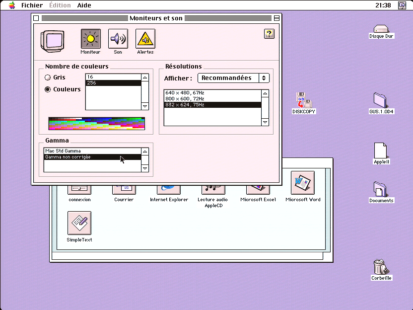Open the application switcher menu icon

402,5
